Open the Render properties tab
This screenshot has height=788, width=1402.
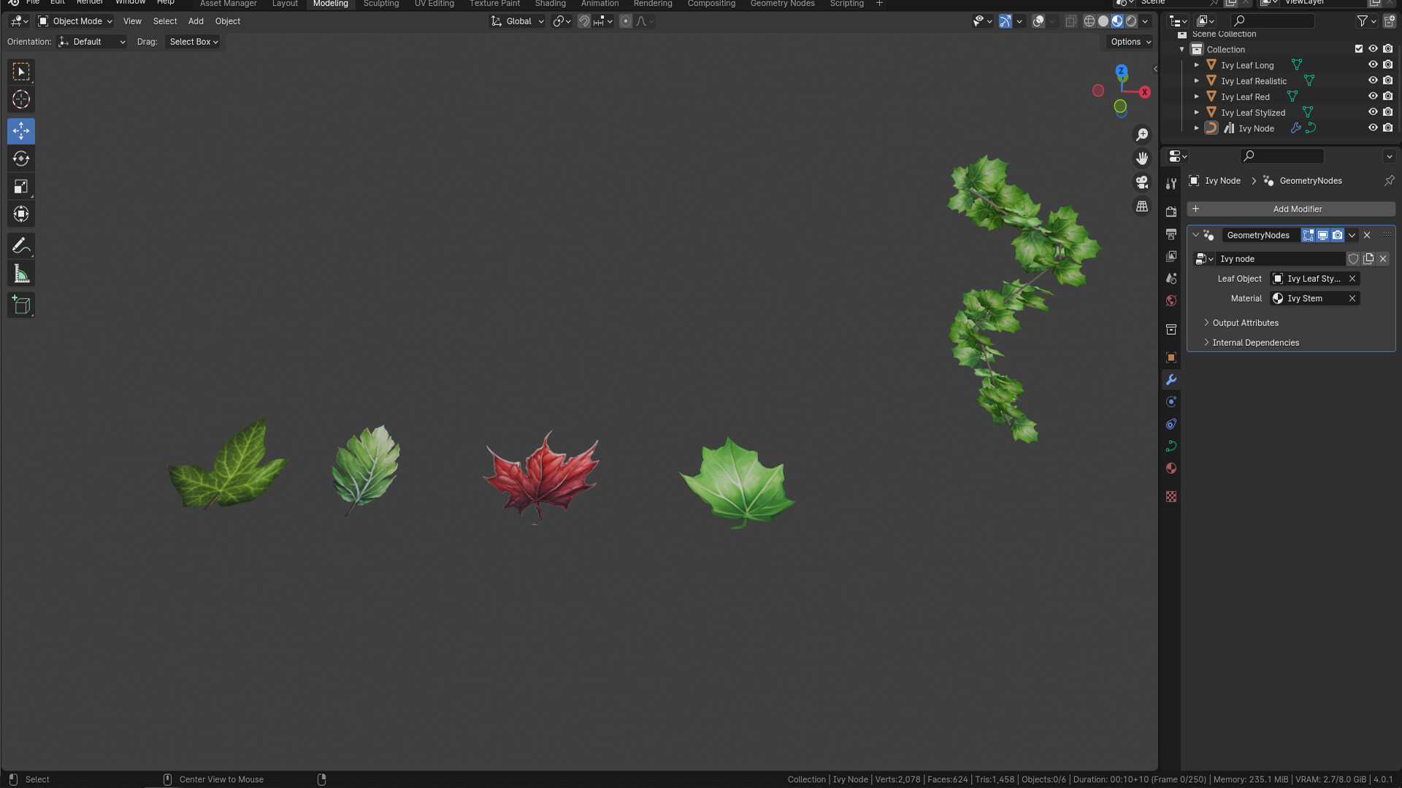pyautogui.click(x=1171, y=212)
